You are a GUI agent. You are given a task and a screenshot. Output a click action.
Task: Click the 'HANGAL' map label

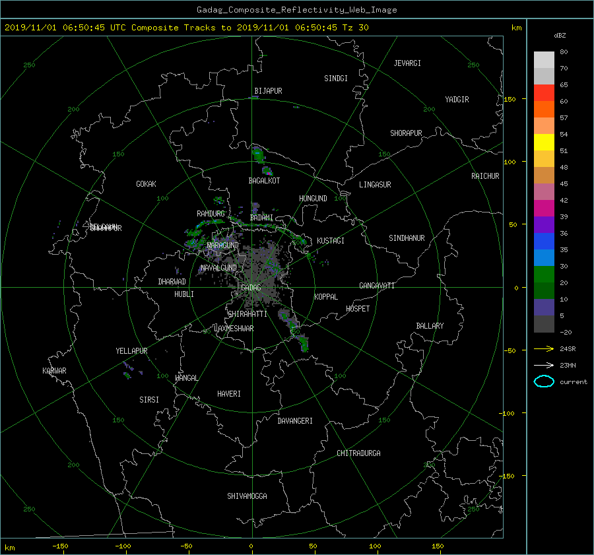[186, 378]
